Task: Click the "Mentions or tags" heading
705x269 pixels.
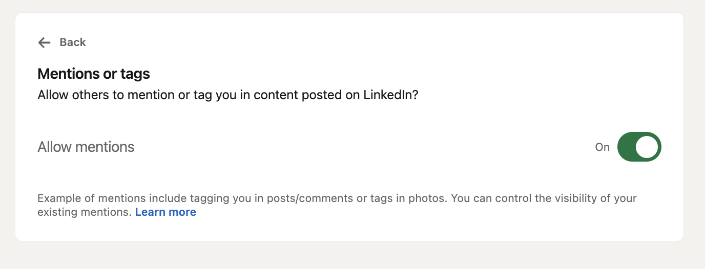Action: tap(94, 74)
